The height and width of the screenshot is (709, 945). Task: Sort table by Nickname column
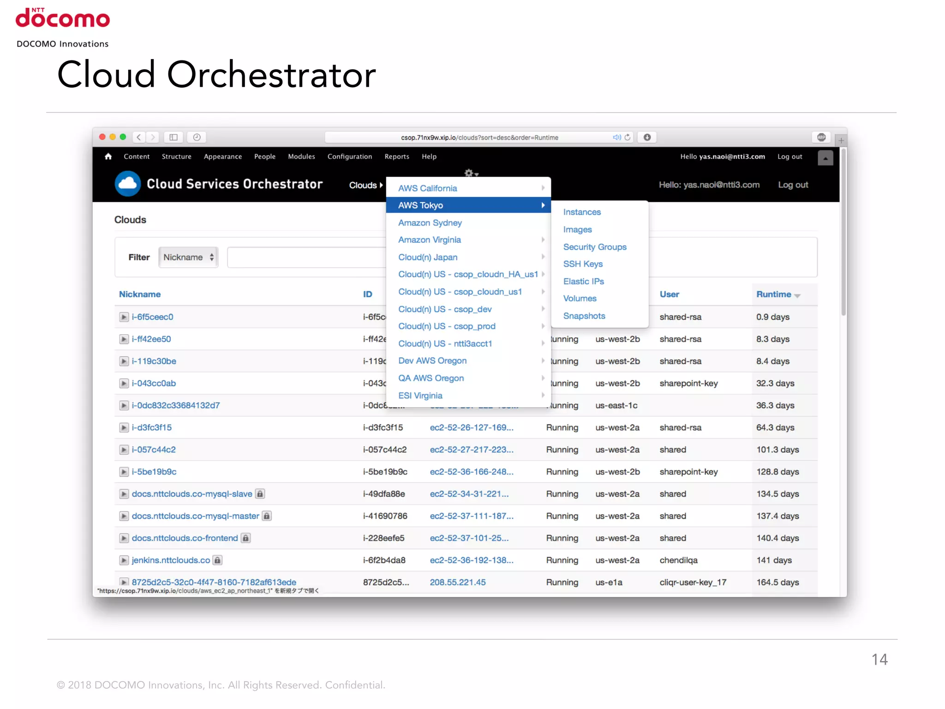coord(140,294)
